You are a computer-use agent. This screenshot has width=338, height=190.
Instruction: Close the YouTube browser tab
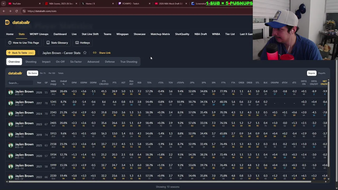[40, 3]
